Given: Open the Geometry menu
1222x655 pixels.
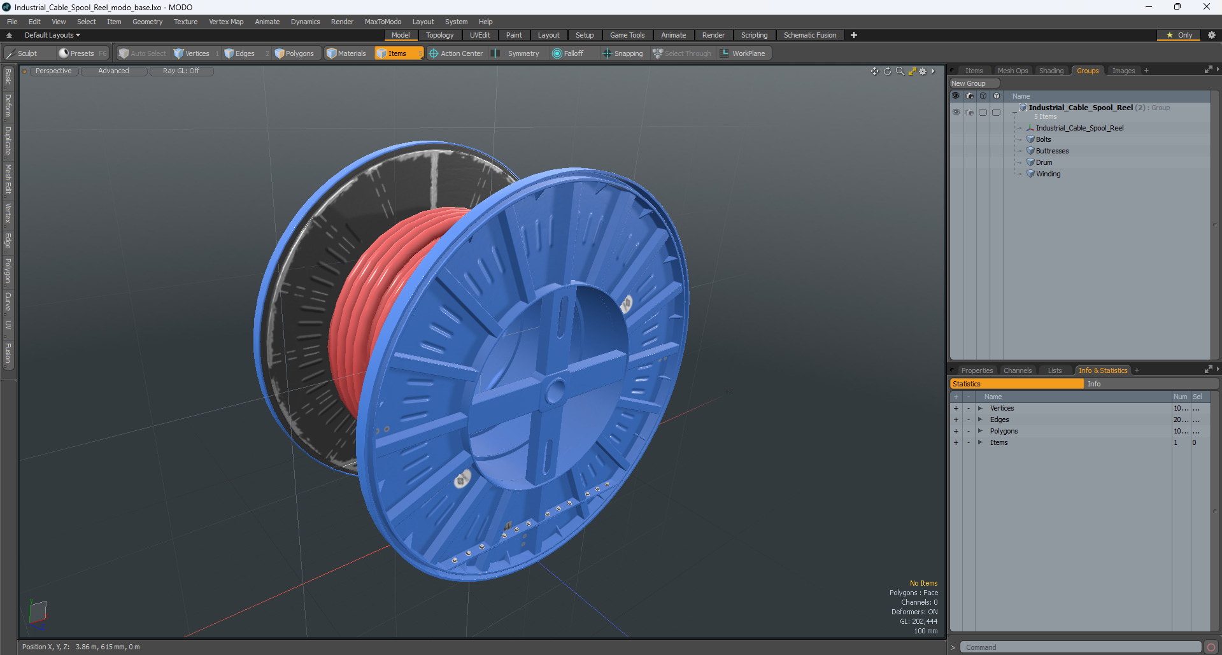Looking at the screenshot, I should pyautogui.click(x=147, y=22).
